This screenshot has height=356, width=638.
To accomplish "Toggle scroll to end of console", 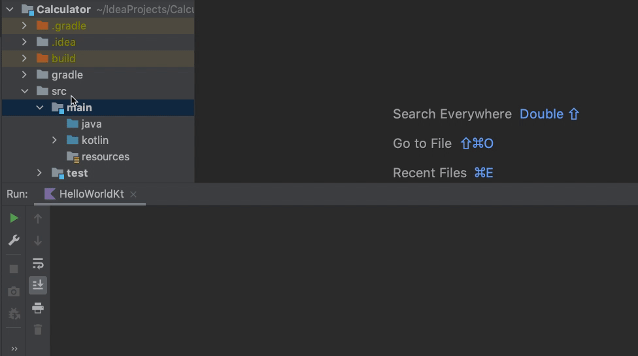I will (x=38, y=285).
